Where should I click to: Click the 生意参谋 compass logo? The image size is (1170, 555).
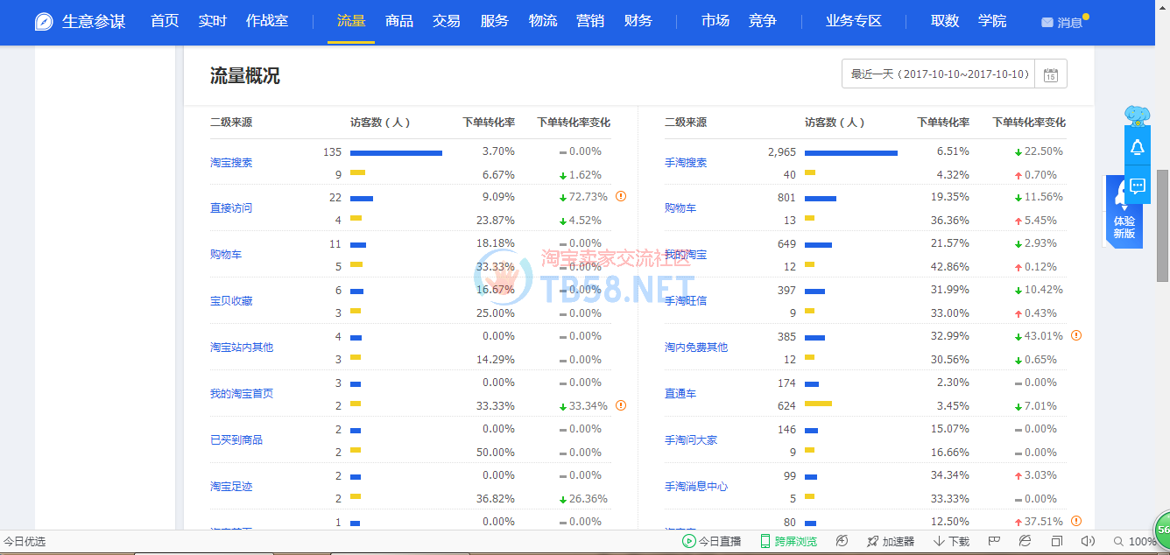[44, 21]
